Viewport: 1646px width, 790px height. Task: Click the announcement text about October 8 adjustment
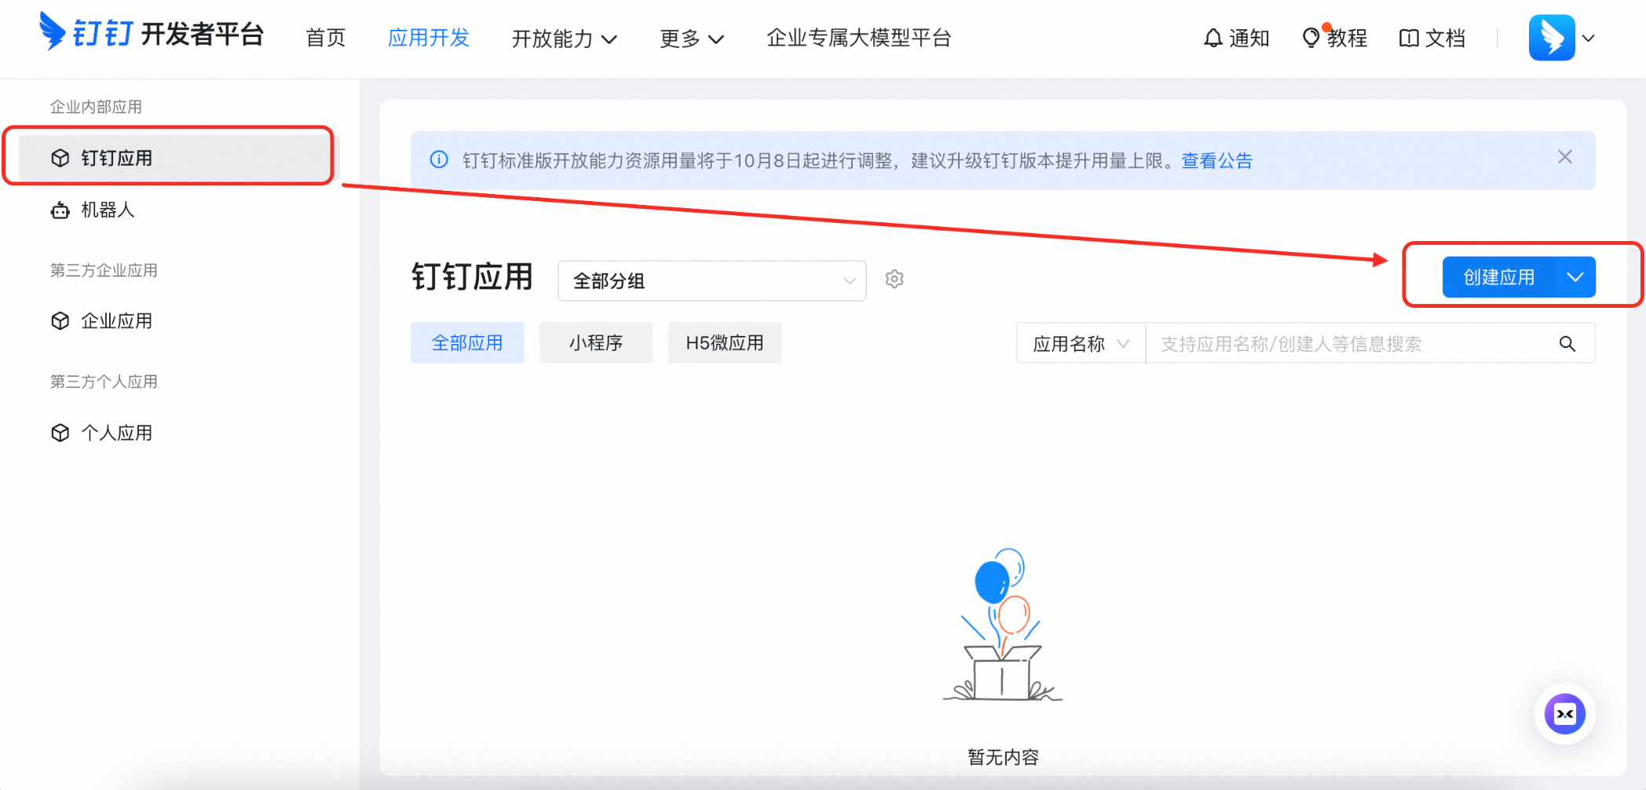click(x=819, y=160)
